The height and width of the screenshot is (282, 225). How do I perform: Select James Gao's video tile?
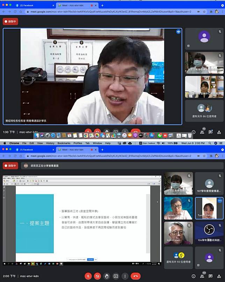pyautogui.click(x=178, y=208)
